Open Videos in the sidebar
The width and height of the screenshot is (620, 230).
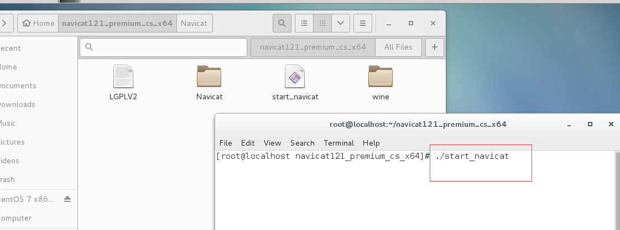(38, 161)
